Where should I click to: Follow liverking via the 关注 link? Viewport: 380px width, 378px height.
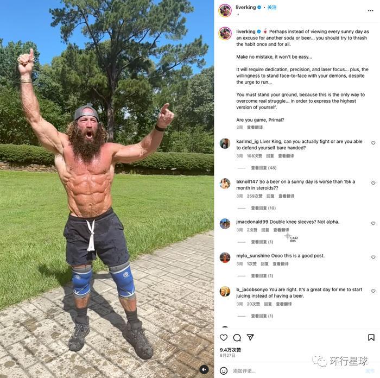(x=271, y=7)
